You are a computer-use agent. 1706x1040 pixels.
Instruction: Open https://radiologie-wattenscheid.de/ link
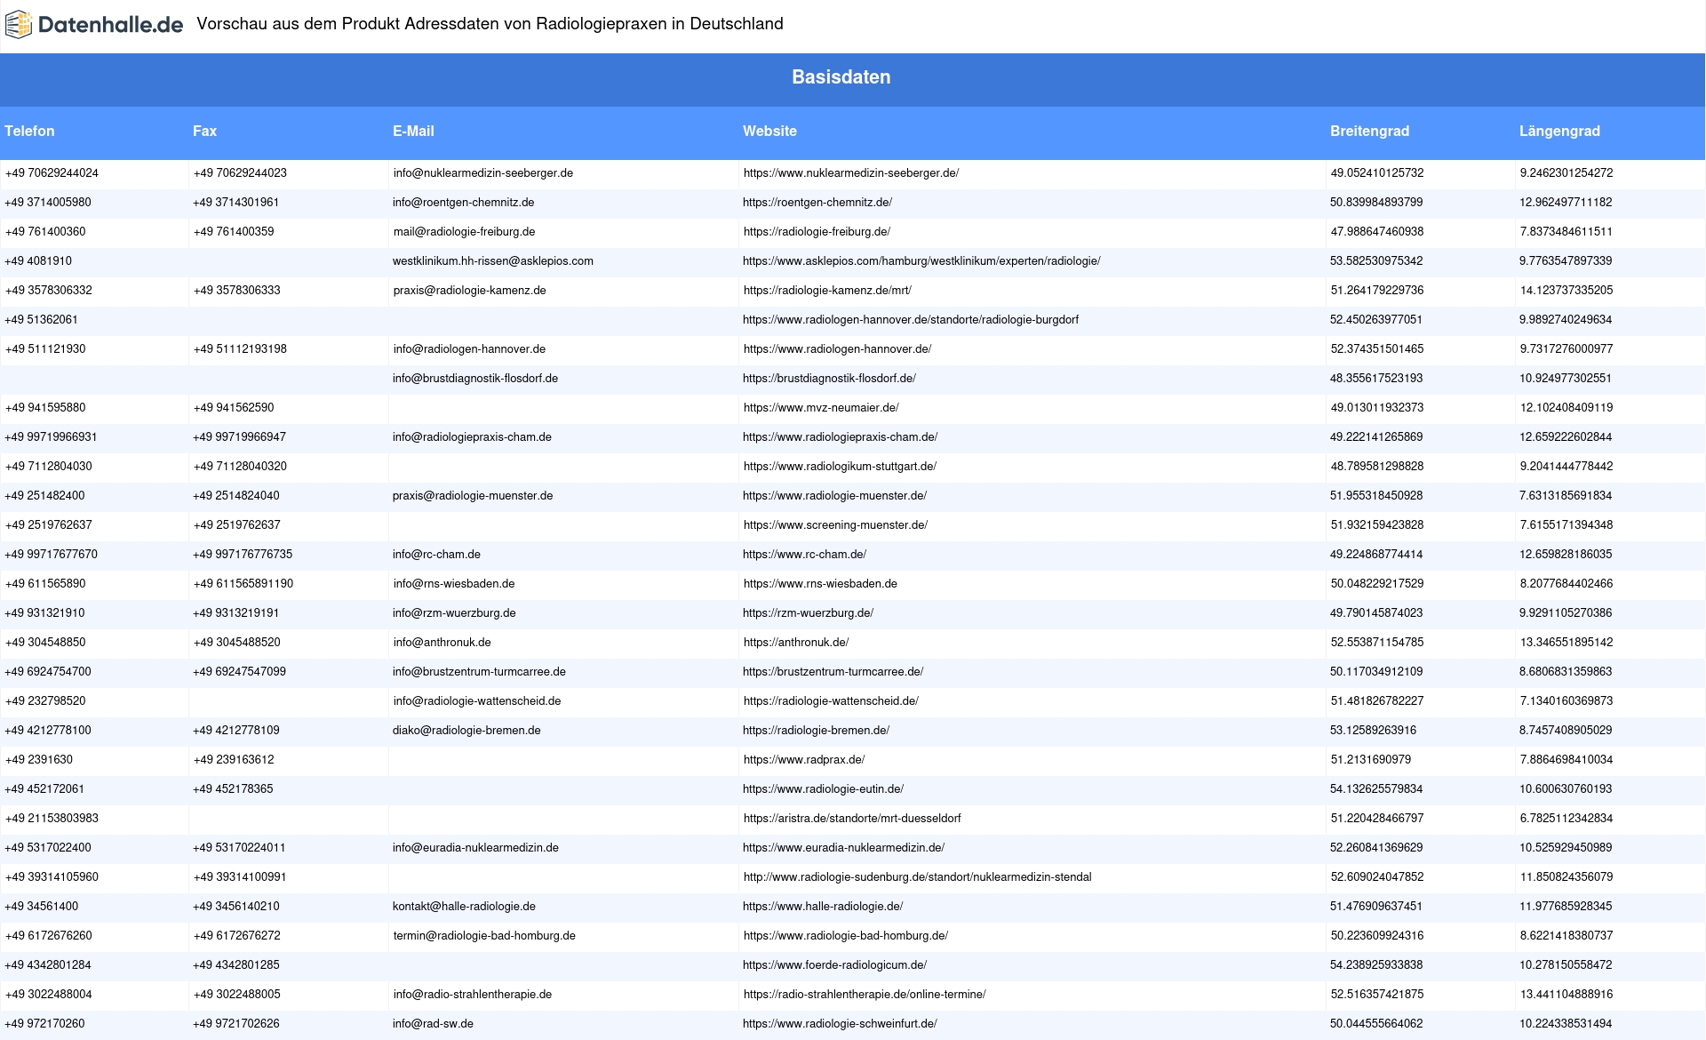(x=831, y=701)
